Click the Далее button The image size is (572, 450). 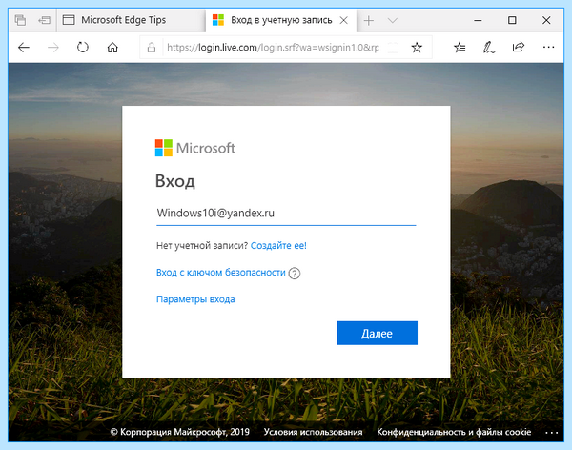pos(378,333)
